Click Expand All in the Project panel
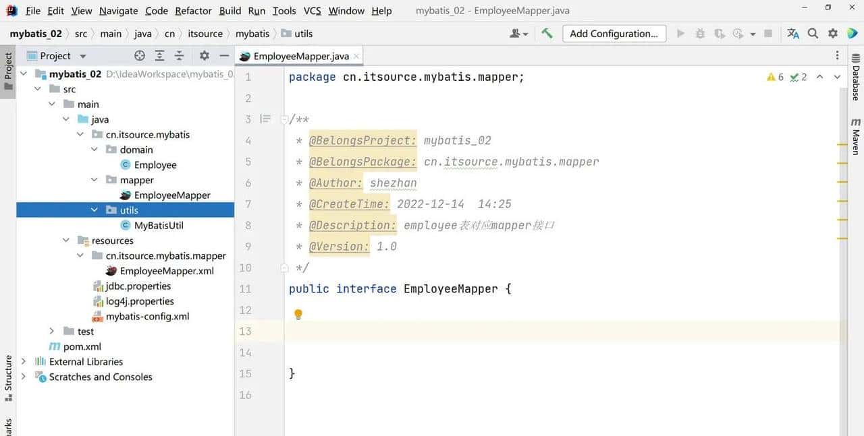This screenshot has width=864, height=436. (x=159, y=56)
